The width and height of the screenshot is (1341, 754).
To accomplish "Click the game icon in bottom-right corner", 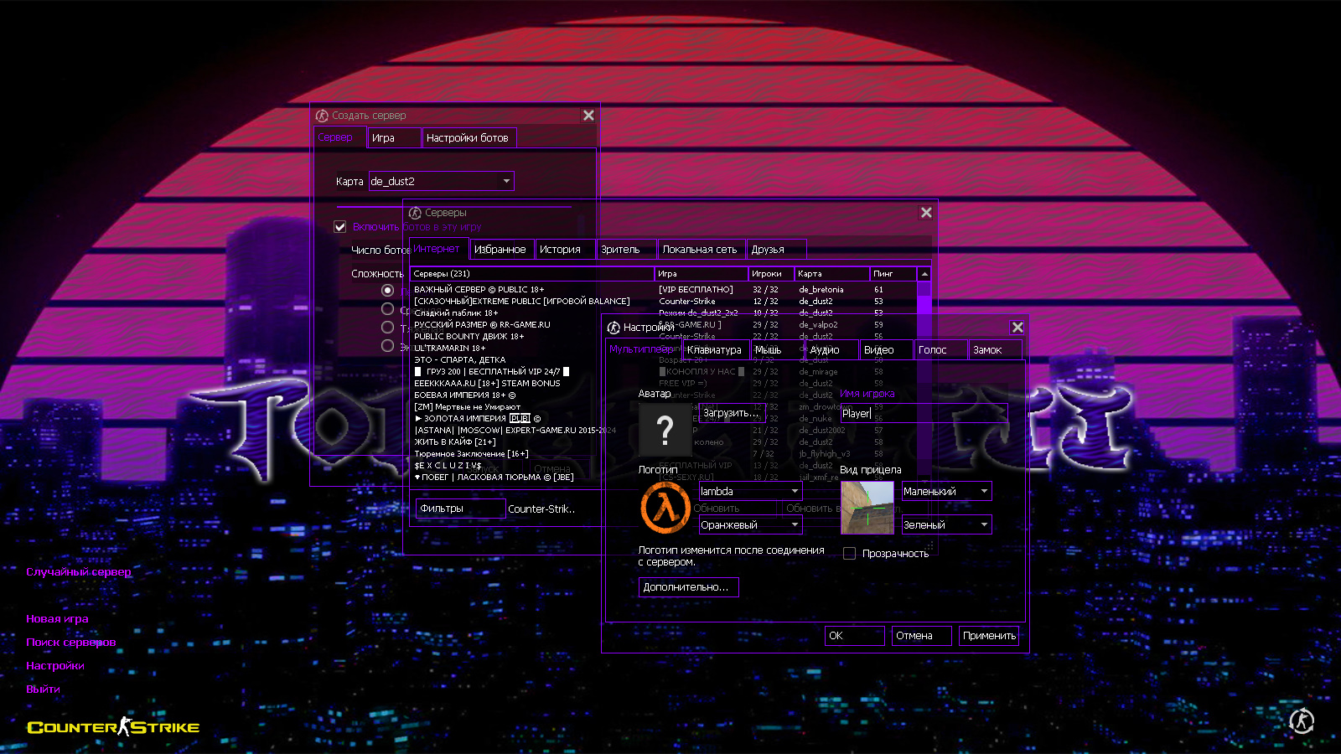I will pyautogui.click(x=1302, y=720).
